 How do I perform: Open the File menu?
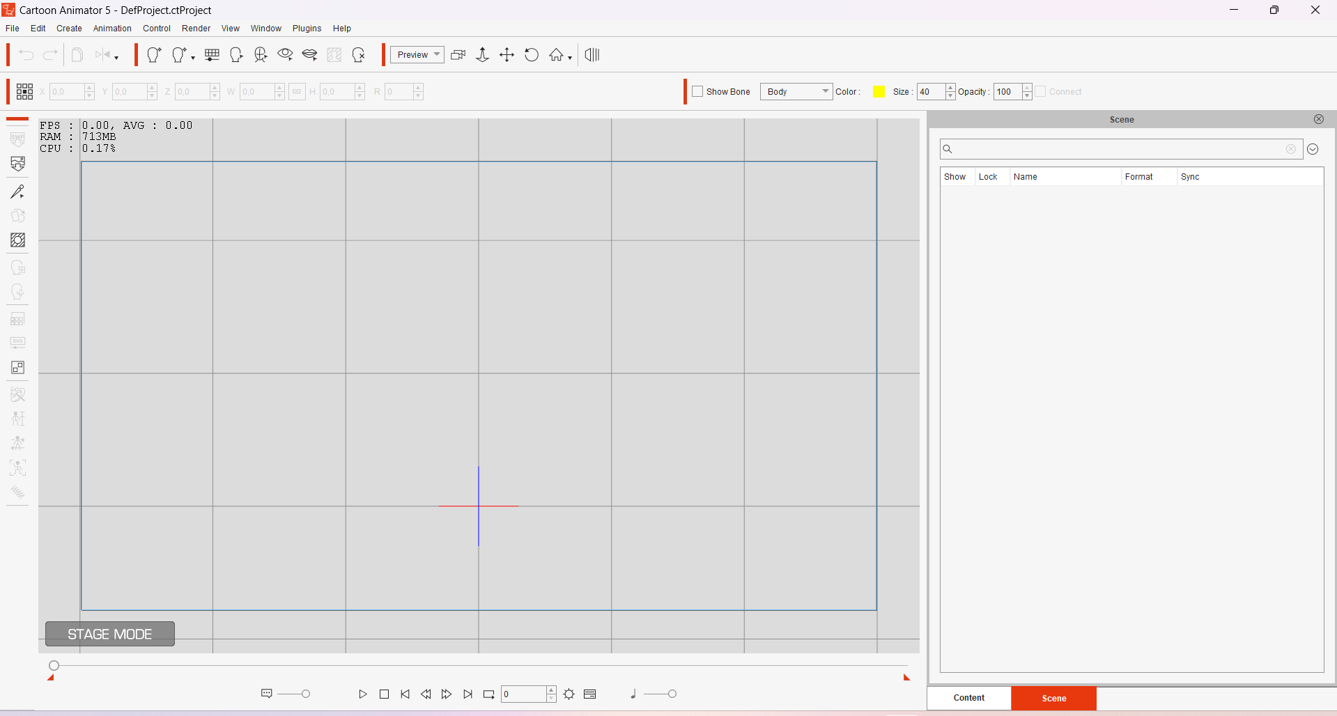click(x=13, y=29)
